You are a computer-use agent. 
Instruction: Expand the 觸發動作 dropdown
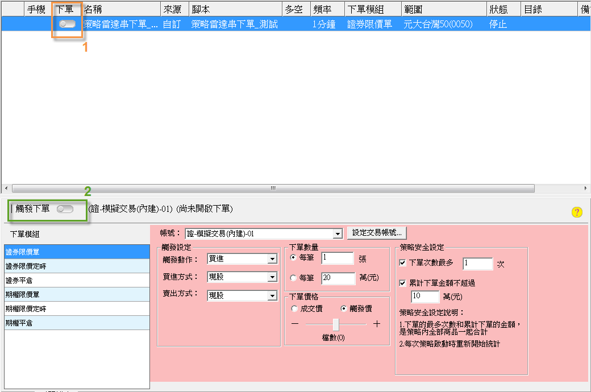(272, 259)
